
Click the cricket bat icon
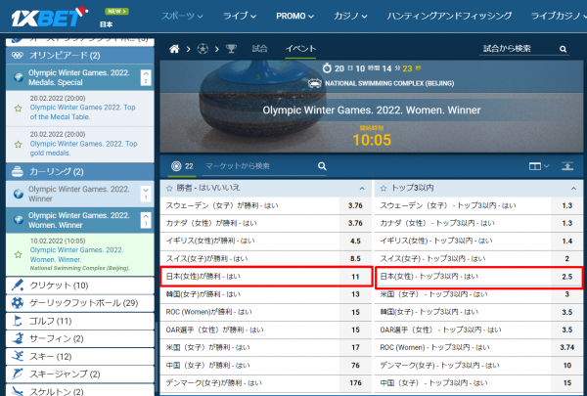tap(18, 285)
